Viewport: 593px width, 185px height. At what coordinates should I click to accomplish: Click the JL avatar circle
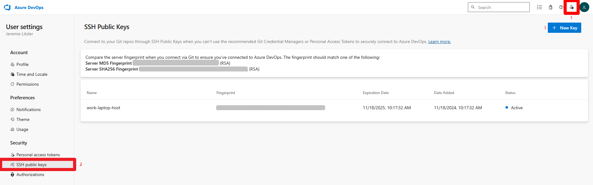[x=584, y=7]
